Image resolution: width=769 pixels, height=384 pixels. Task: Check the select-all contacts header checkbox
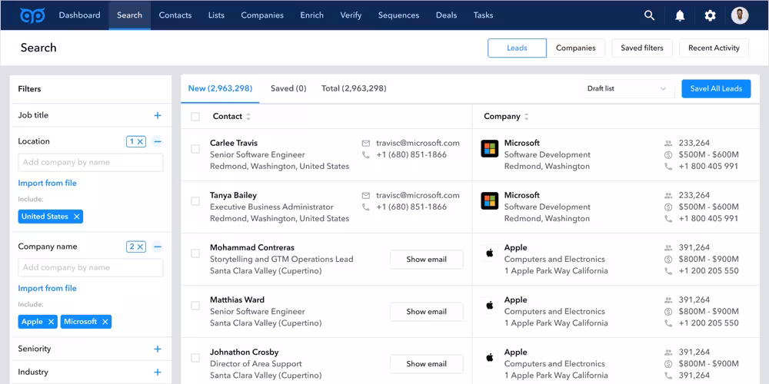[195, 117]
